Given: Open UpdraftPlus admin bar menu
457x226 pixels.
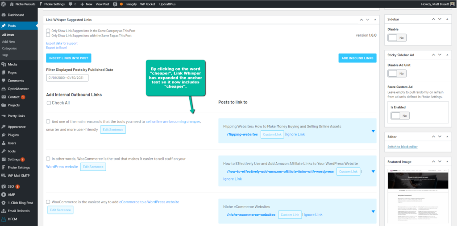Looking at the screenshot, I should (x=167, y=4).
